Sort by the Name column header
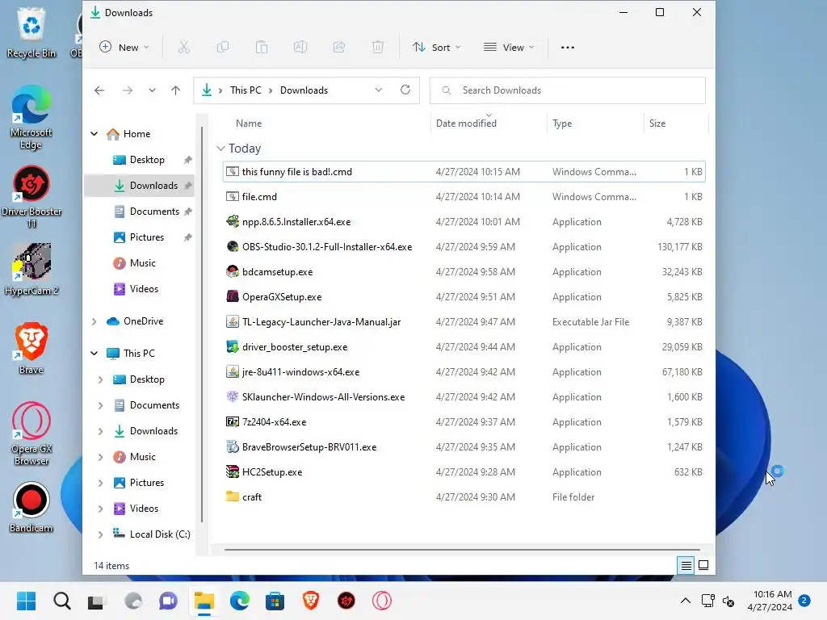The image size is (827, 620). pos(249,124)
